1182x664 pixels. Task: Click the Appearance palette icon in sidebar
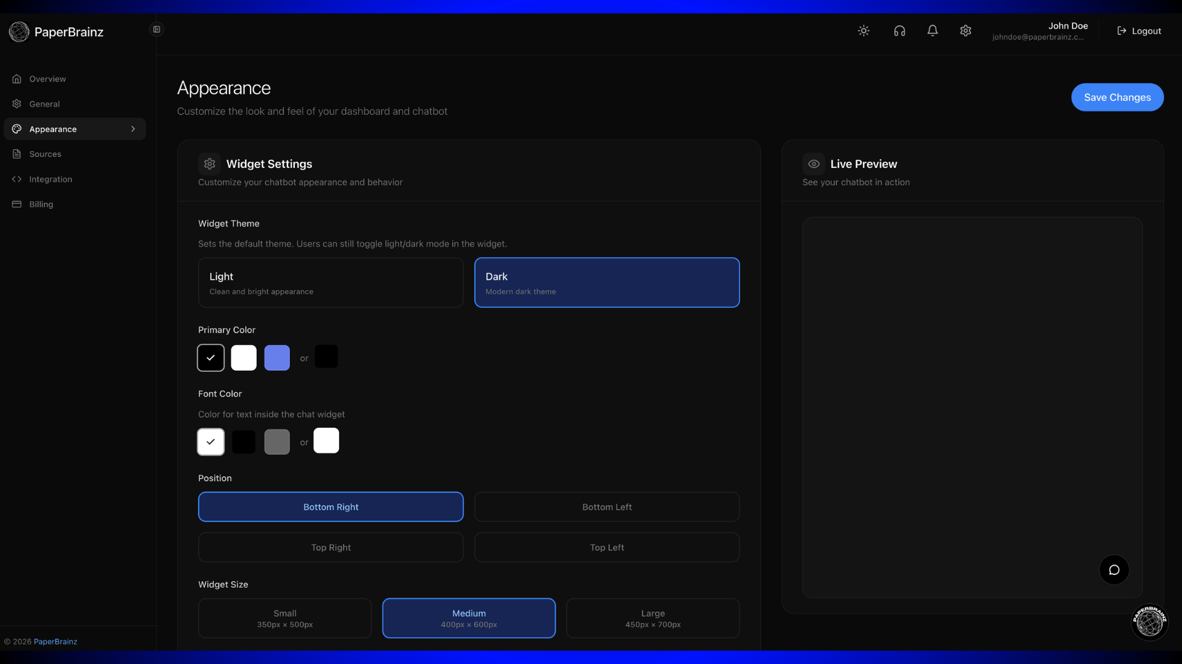pyautogui.click(x=17, y=129)
